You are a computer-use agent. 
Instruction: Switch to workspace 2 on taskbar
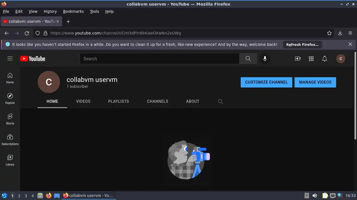19,196
